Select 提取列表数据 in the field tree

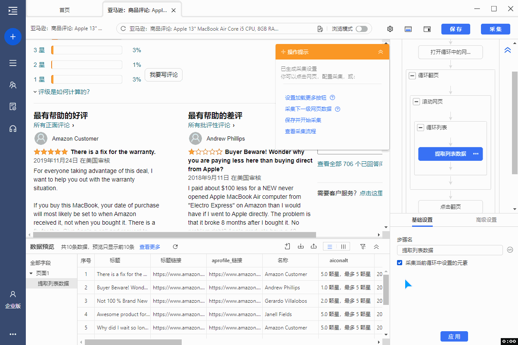coord(53,283)
